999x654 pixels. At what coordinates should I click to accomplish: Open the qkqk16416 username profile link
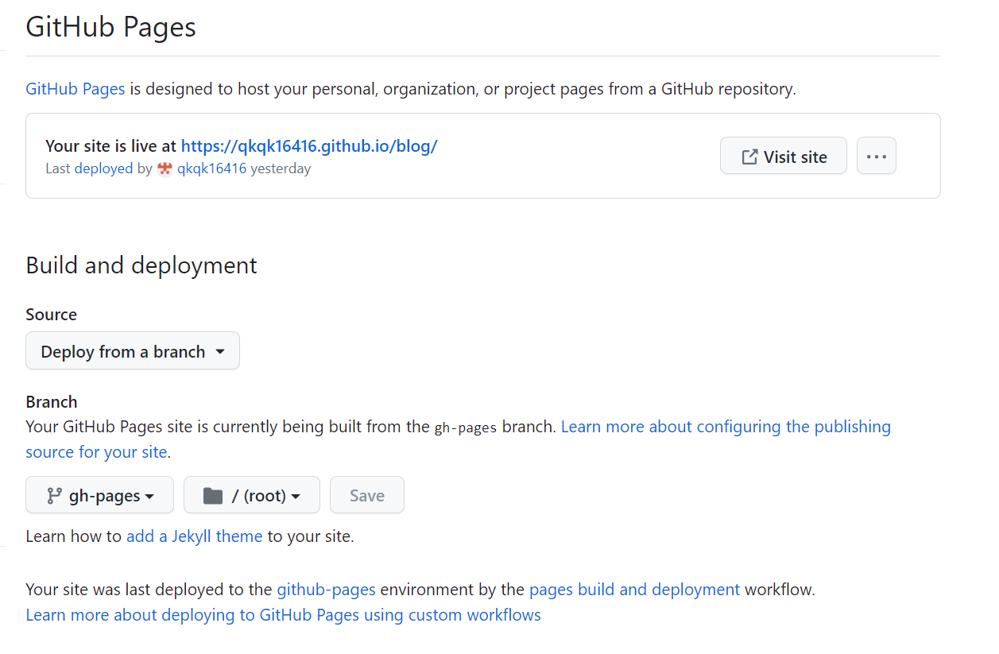[x=211, y=168]
